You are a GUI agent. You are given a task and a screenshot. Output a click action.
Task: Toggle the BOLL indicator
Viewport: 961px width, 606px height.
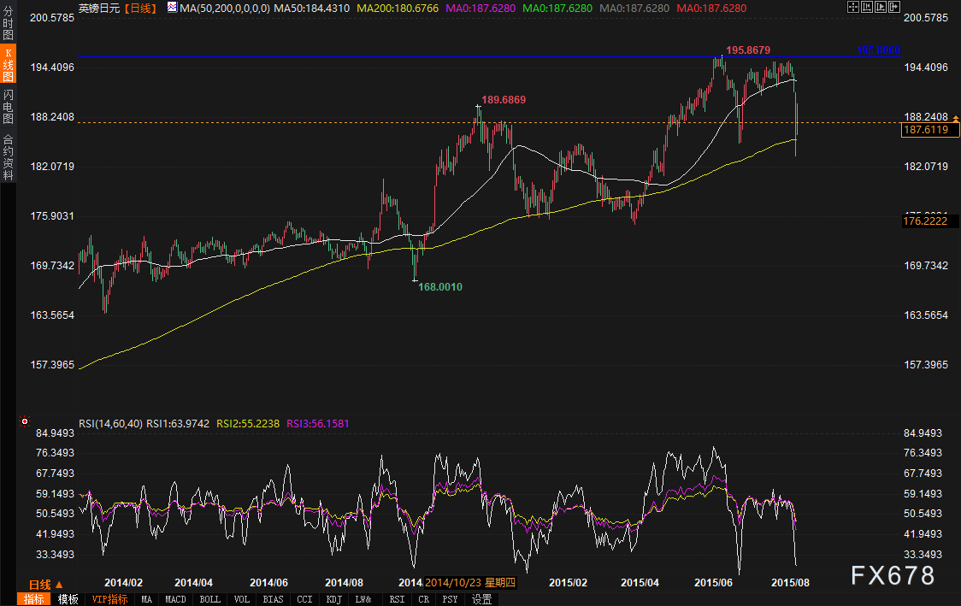click(x=209, y=599)
